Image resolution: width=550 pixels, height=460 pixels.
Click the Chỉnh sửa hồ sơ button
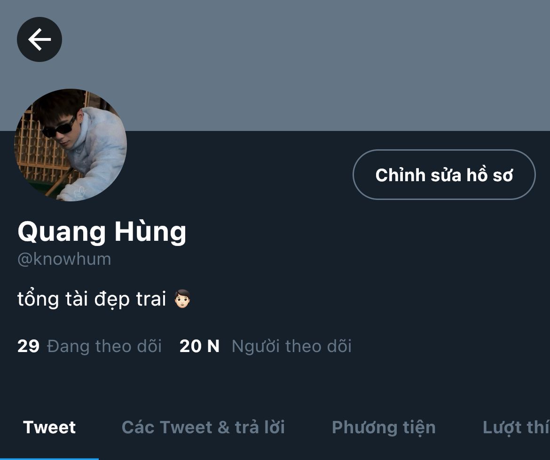click(444, 175)
